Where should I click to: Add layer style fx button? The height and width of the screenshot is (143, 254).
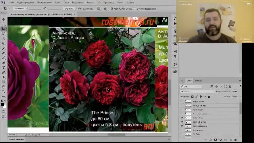coord(210,139)
